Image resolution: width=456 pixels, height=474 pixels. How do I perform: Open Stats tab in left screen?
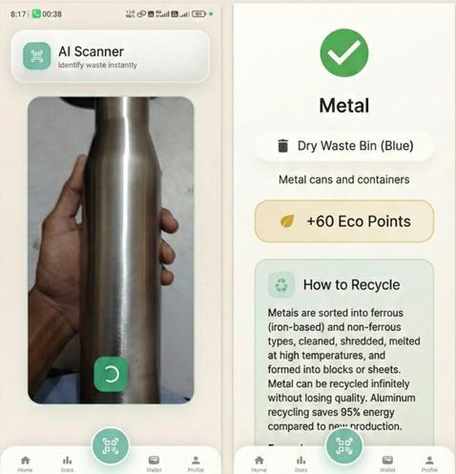point(67,464)
